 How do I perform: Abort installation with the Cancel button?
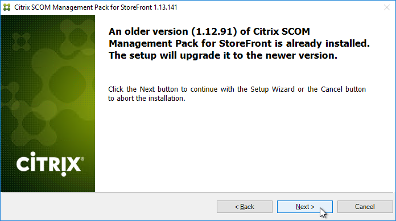coord(365,207)
